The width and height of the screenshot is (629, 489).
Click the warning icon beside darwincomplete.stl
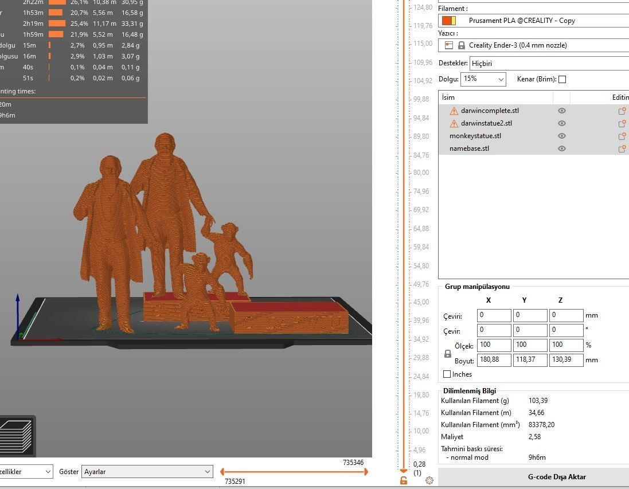[x=454, y=111]
